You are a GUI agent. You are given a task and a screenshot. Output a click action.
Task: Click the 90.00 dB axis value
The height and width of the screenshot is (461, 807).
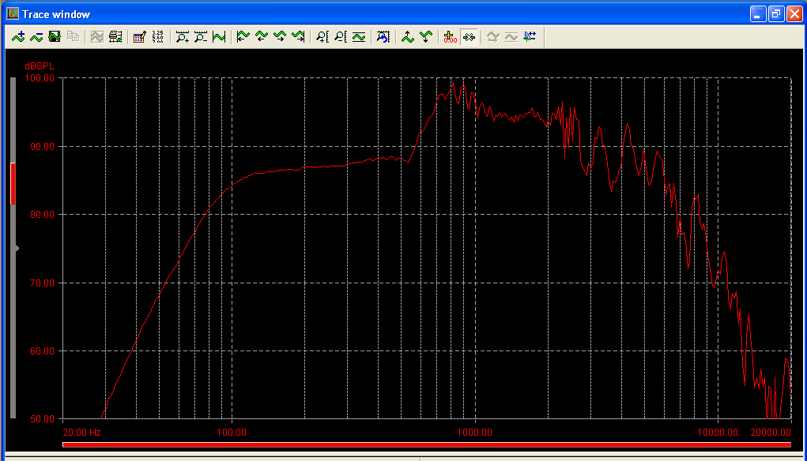click(x=42, y=147)
